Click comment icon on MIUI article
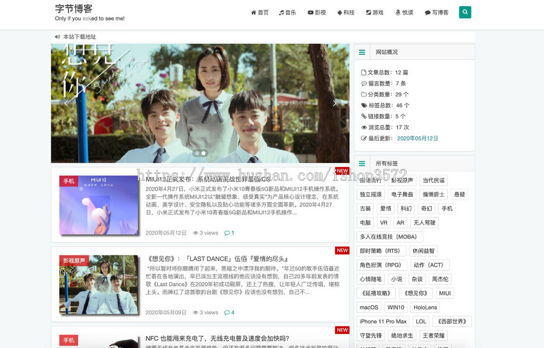544x348 pixels. tap(227, 233)
